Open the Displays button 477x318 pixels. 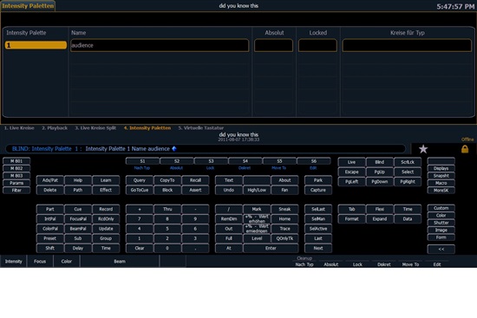[441, 168]
